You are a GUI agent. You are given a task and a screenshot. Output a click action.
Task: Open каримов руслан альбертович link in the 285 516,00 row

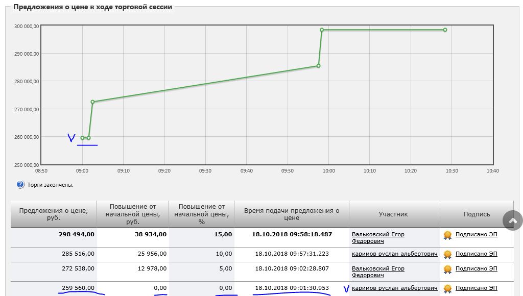(x=394, y=254)
